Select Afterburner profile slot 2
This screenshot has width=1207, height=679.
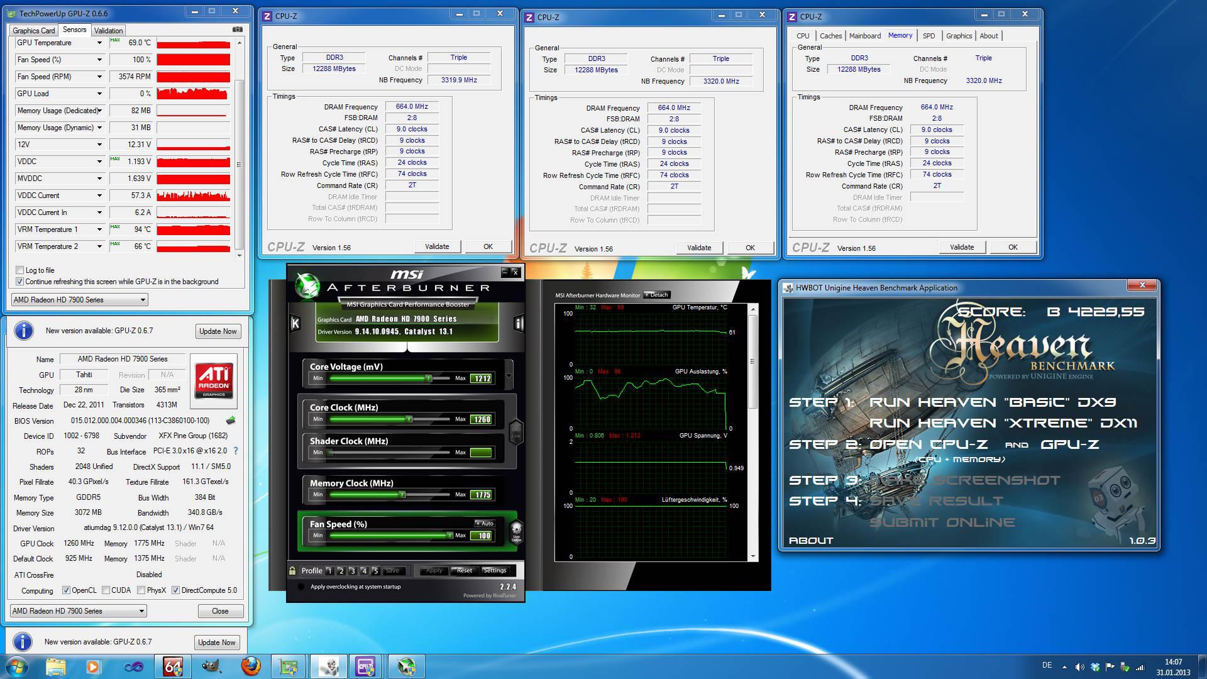[x=341, y=571]
